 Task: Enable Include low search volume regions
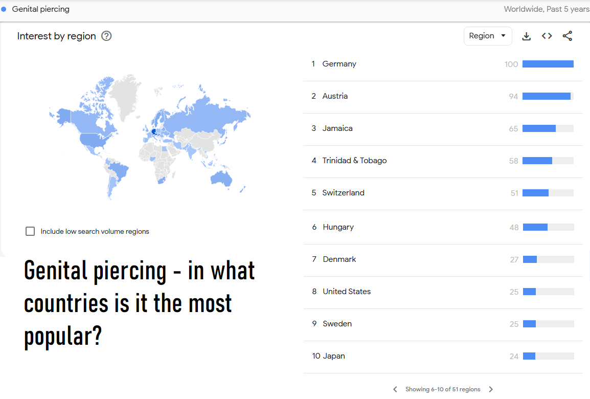click(30, 231)
